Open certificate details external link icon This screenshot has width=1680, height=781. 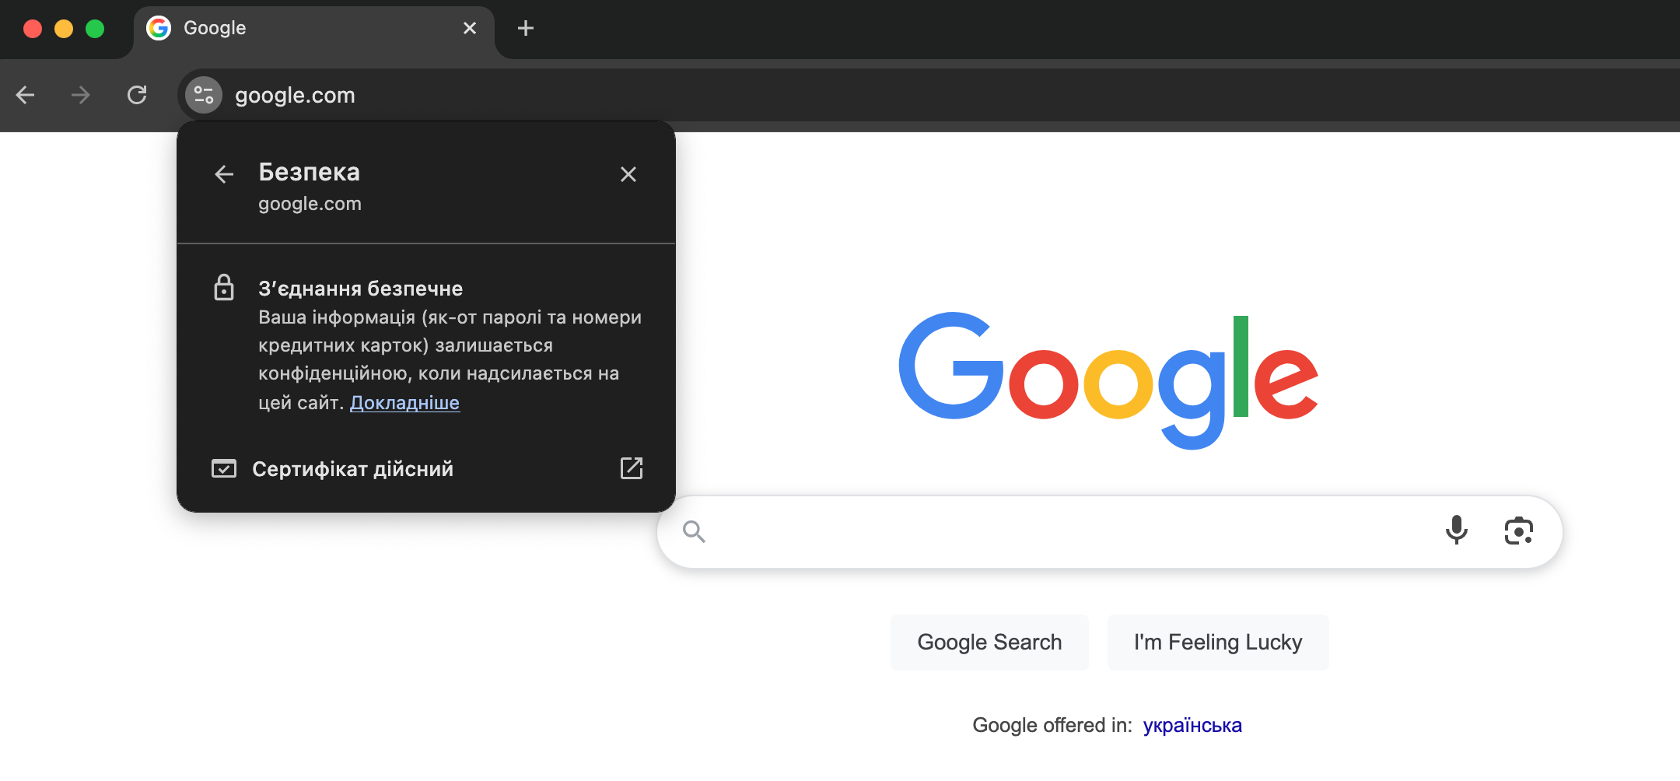(x=631, y=468)
